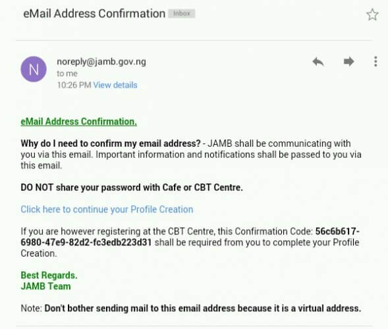Click the Best Regards closing line
Screen dimensions: 388x329
coord(49,275)
